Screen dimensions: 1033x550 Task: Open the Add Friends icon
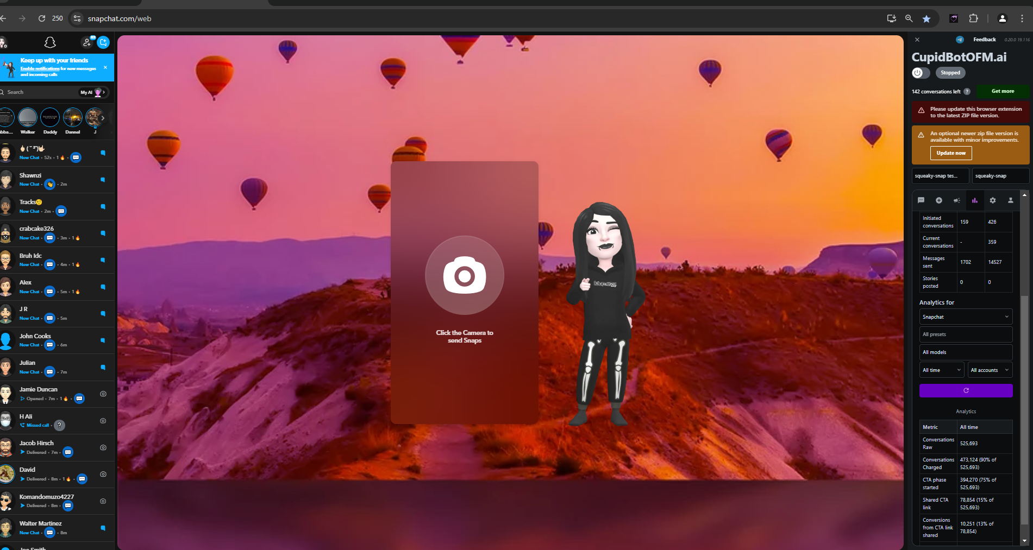pos(87,42)
